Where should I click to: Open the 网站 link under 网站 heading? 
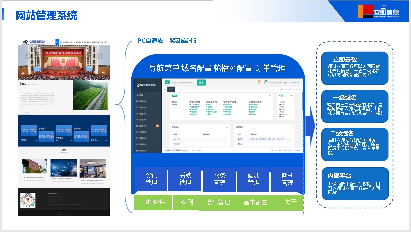click(175, 104)
